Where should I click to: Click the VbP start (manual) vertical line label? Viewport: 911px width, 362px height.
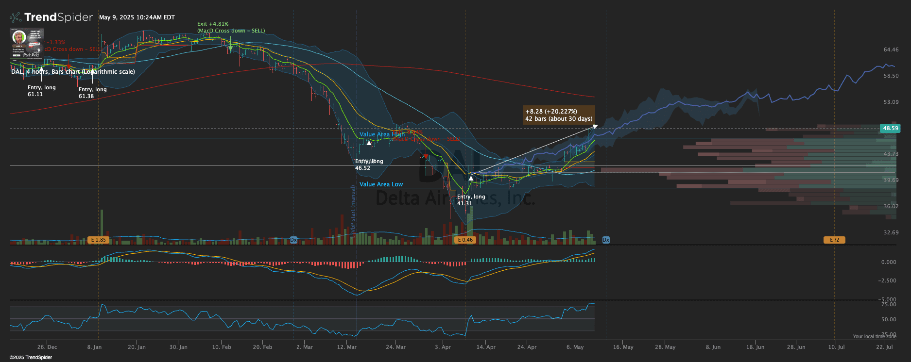coord(353,209)
